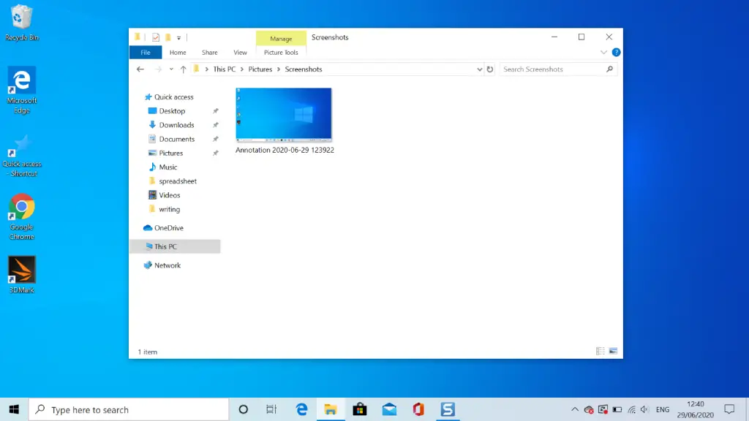Click the search magnifier in Explorer
Screen dimensions: 749x421
tap(609, 69)
